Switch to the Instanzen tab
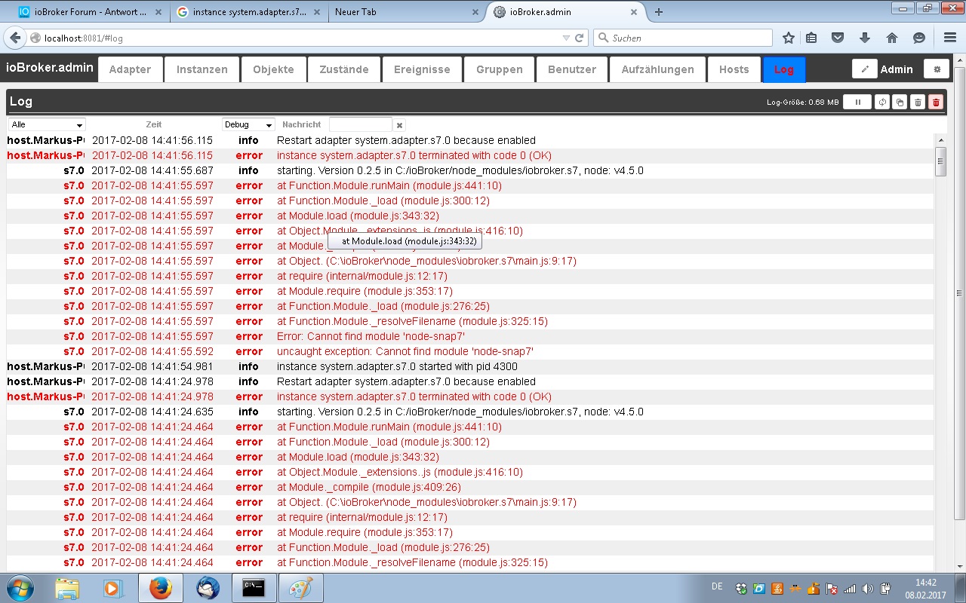The height and width of the screenshot is (603, 966). point(202,69)
